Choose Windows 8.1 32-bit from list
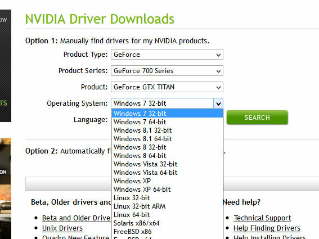The width and height of the screenshot is (319, 239). [167, 130]
